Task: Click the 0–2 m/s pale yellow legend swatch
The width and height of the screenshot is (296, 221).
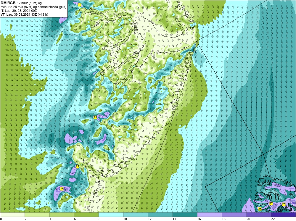Action: pos(12,214)
